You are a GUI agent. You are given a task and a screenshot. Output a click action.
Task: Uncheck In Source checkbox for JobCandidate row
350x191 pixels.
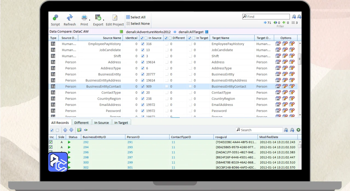(142, 50)
